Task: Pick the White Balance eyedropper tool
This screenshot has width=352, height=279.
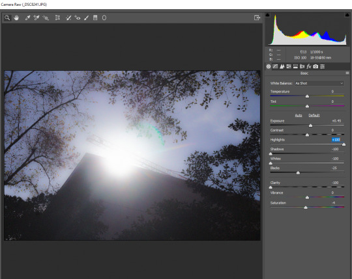Action: [x=27, y=18]
